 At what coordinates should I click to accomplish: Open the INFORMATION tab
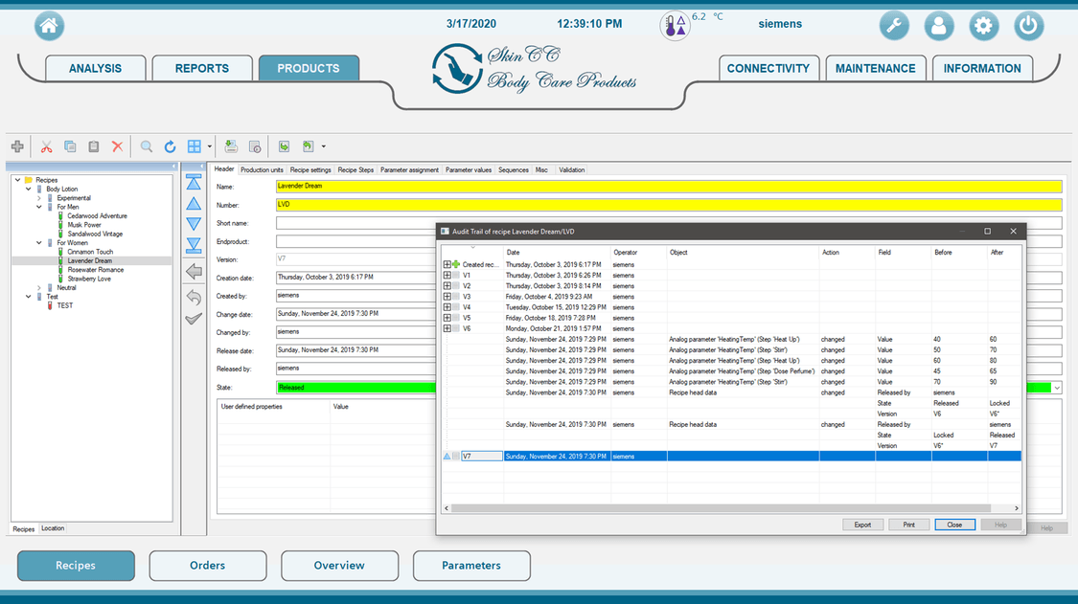click(982, 69)
